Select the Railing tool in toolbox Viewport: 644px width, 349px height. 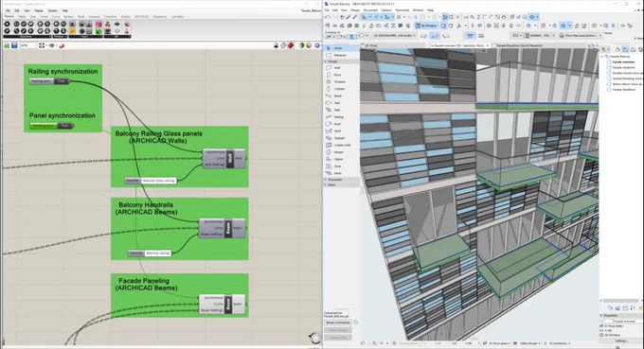pyautogui.click(x=341, y=117)
